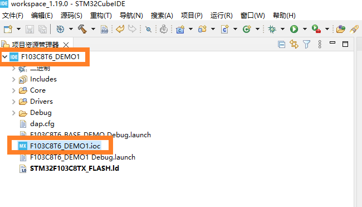362x207 pixels.
Task: Click the grayed hand touch toolbar icon
Action: 164,29
